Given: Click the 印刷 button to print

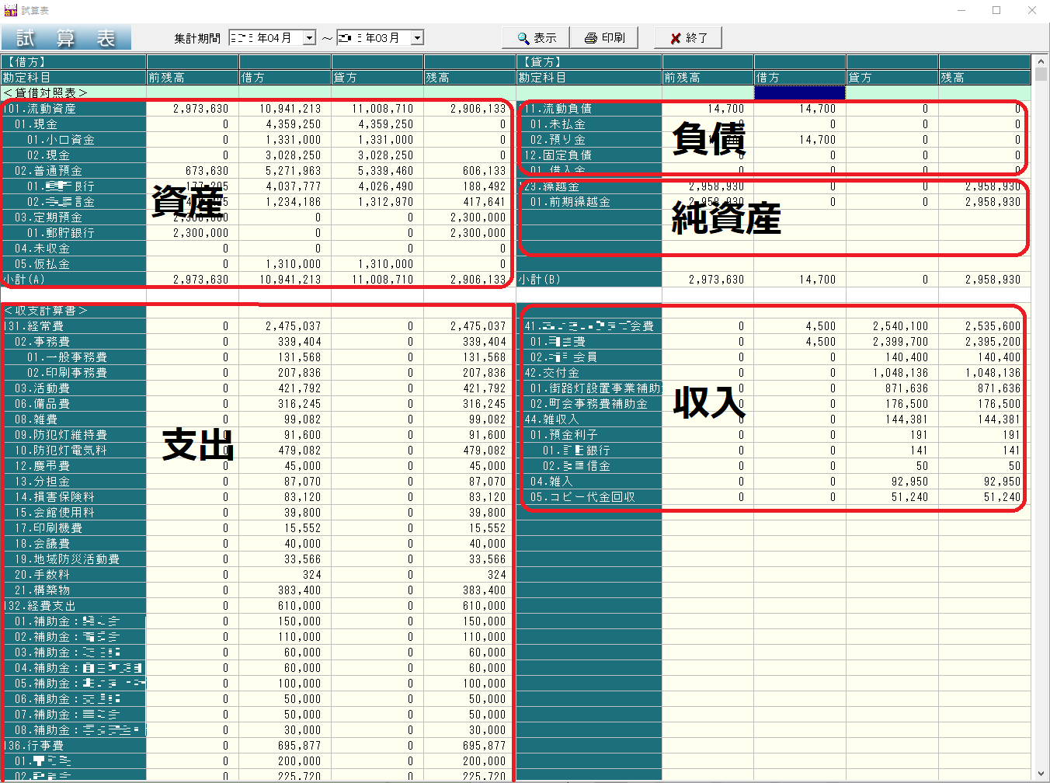Looking at the screenshot, I should 605,37.
